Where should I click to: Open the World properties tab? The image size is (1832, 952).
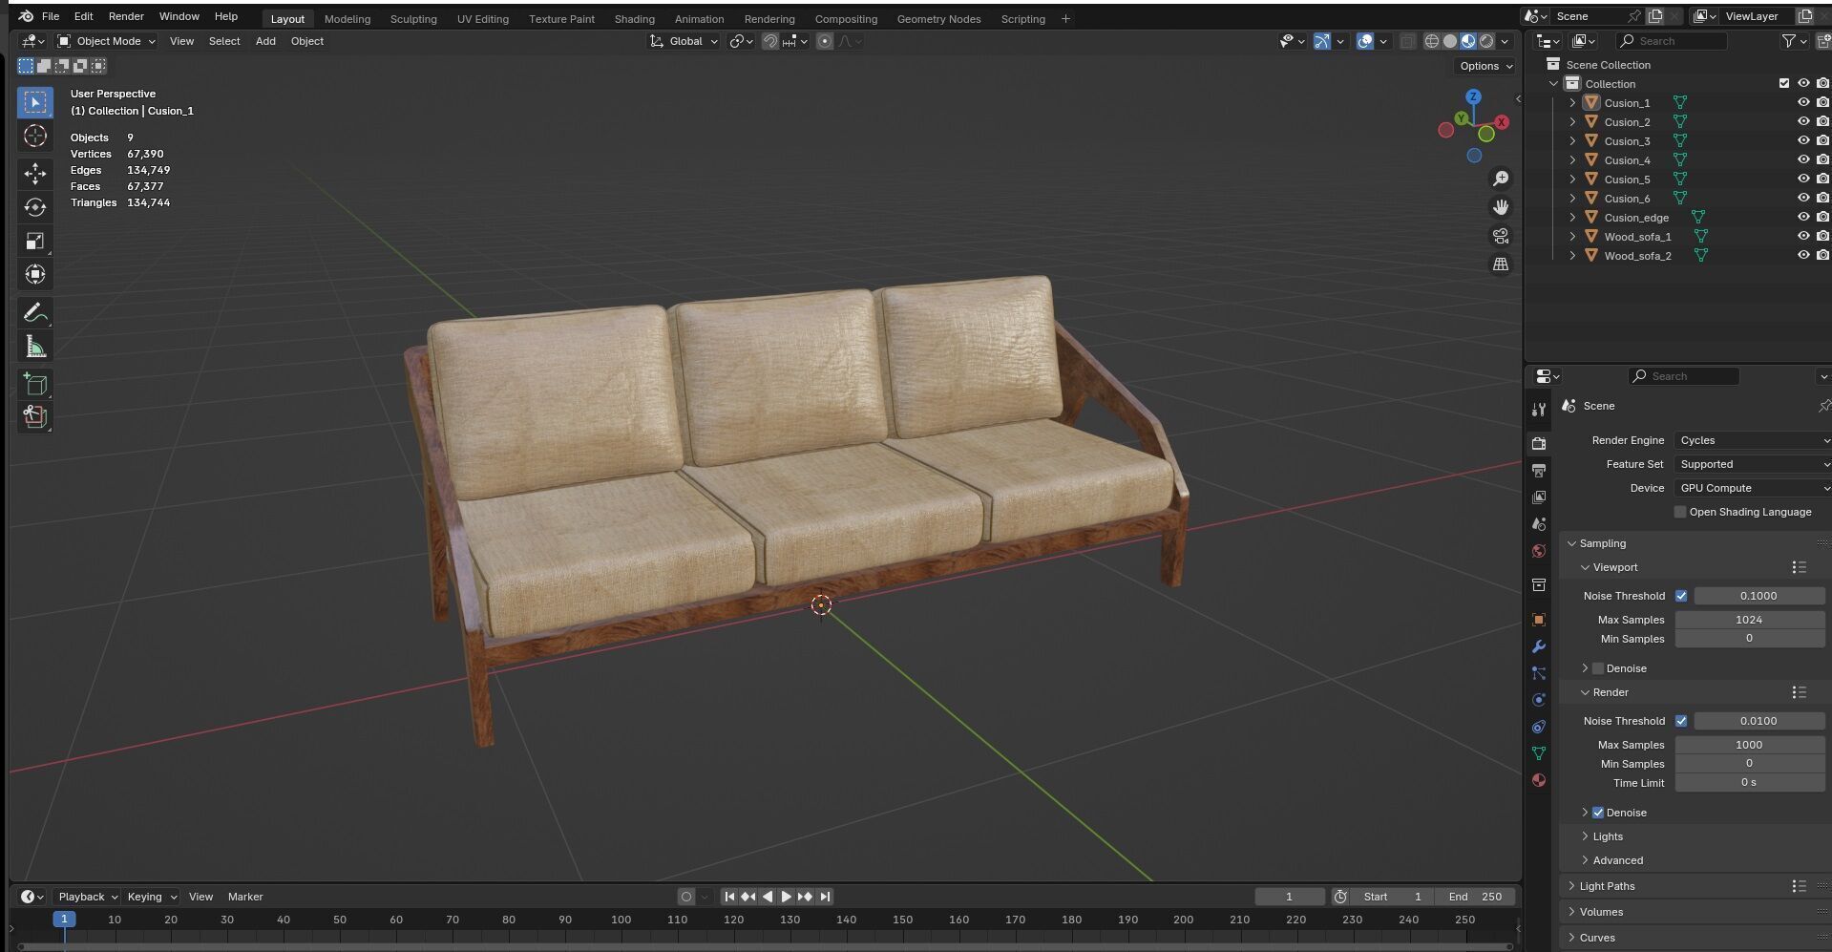click(1538, 551)
